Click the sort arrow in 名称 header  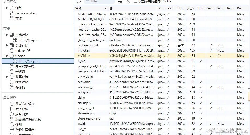(x=105, y=8)
